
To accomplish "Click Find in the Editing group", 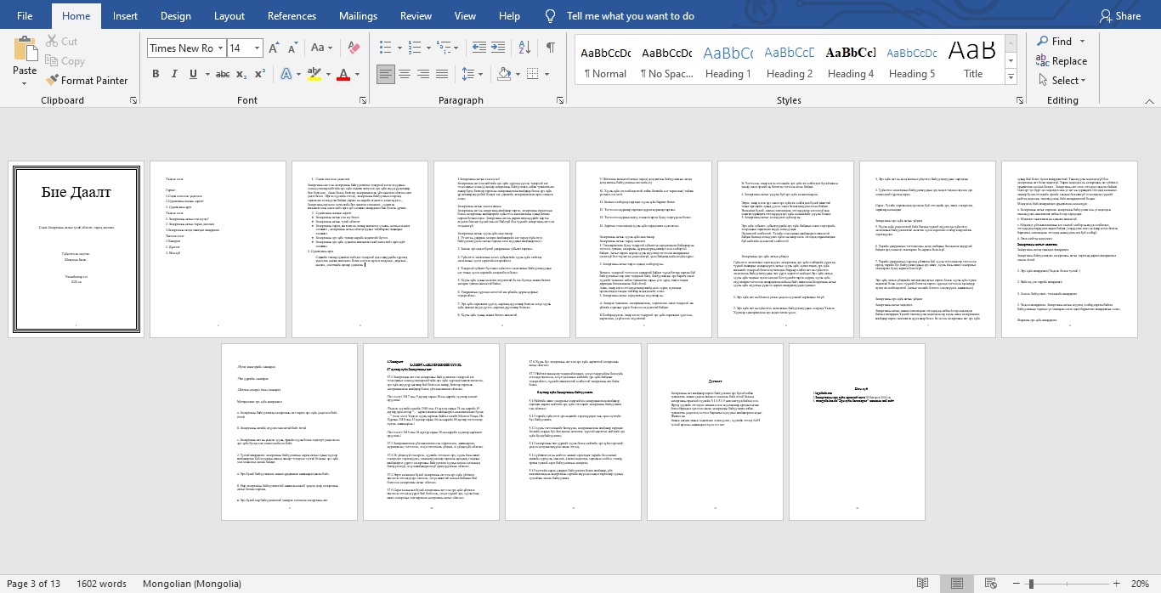I will pyautogui.click(x=1054, y=41).
